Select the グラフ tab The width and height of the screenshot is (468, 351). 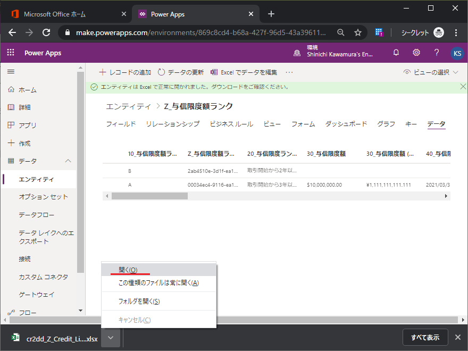click(386, 124)
